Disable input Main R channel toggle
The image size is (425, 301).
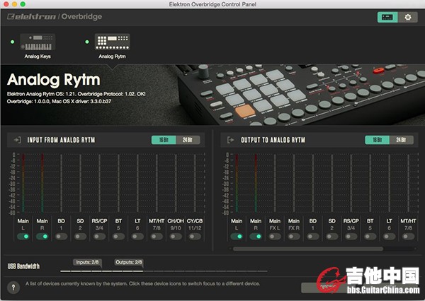42,237
